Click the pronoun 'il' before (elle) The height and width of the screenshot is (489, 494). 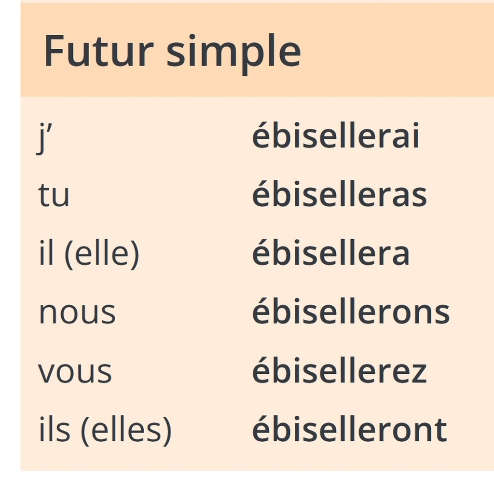click(x=46, y=254)
